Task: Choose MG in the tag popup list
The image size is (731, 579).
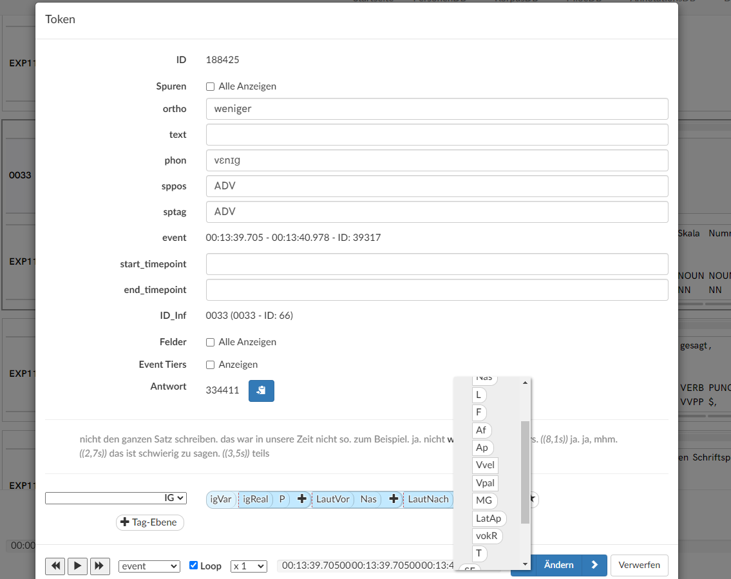Action: click(484, 500)
